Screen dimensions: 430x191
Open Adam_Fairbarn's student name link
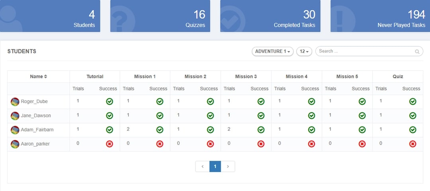coord(37,130)
